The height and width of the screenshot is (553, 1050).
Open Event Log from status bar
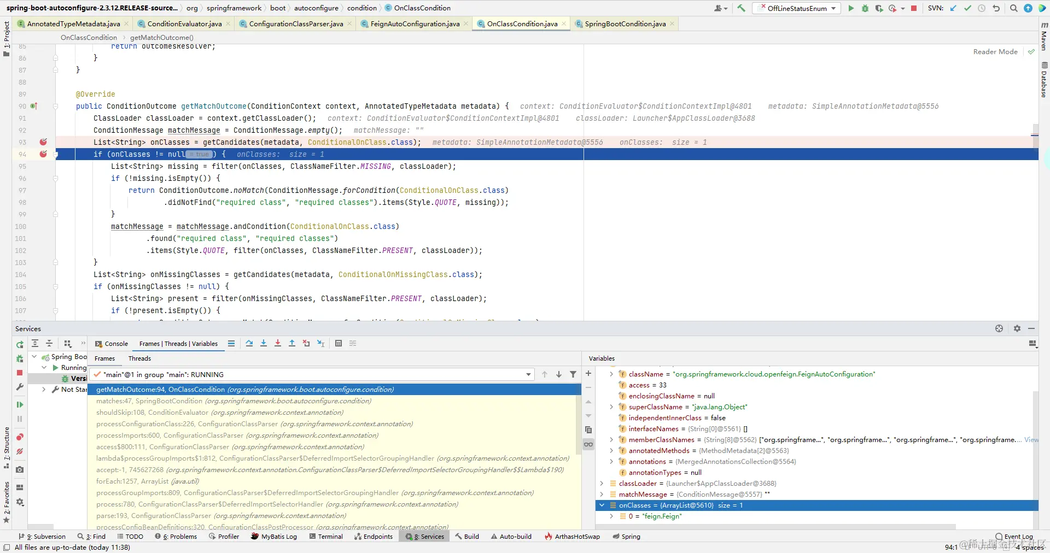coord(1014,537)
